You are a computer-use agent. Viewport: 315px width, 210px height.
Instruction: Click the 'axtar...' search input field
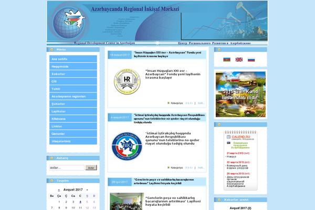click(x=67, y=167)
